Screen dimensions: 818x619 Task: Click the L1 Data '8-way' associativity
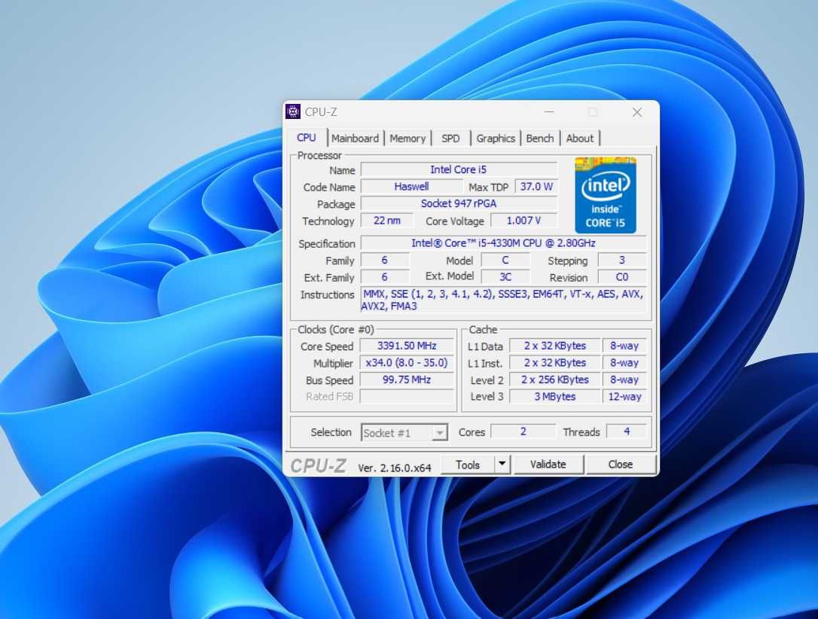[x=624, y=346]
